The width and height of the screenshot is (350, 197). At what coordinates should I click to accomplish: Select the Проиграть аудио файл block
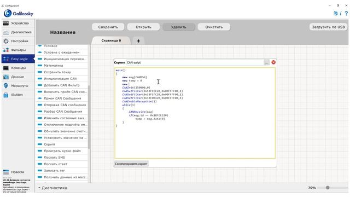click(62, 151)
